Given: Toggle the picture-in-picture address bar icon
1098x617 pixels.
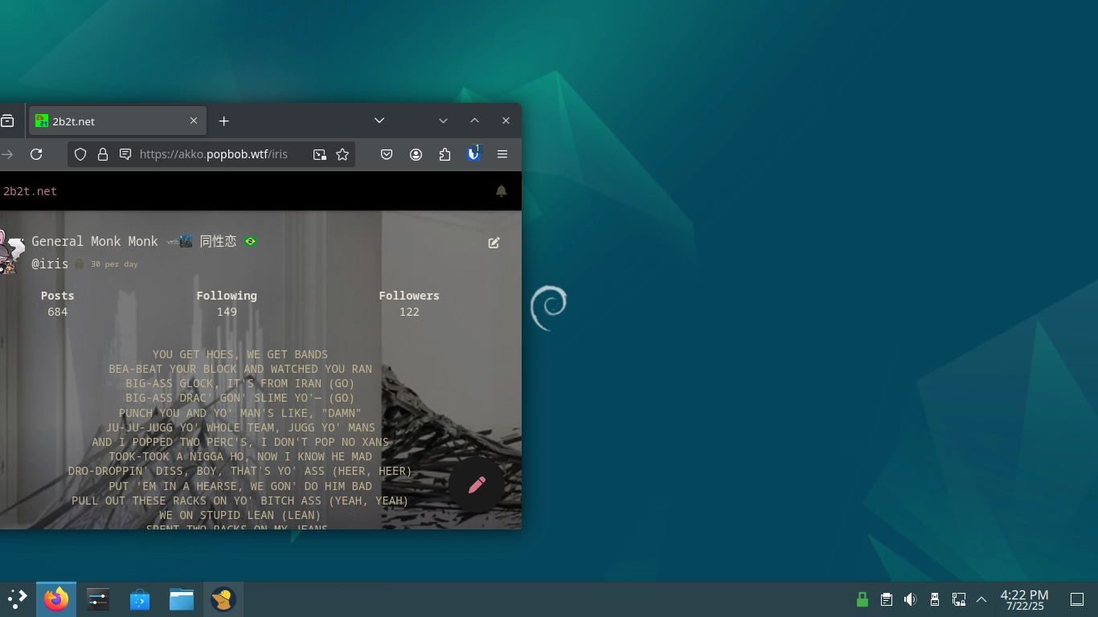Looking at the screenshot, I should click(x=320, y=154).
